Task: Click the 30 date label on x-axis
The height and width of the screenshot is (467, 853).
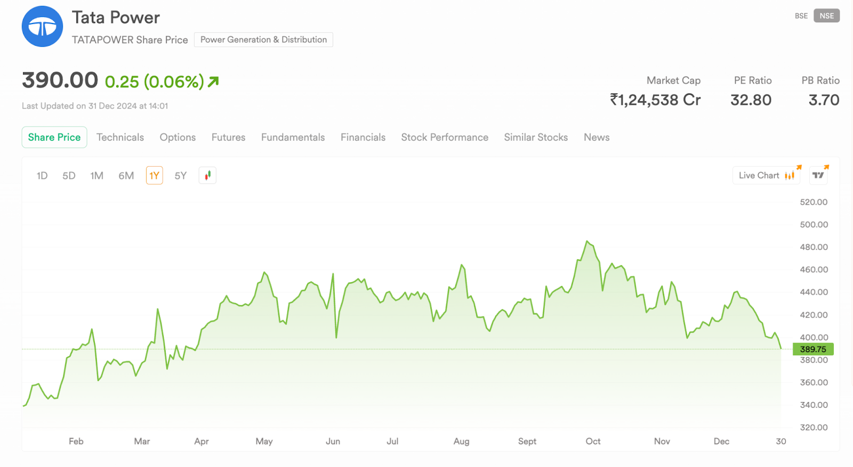Action: coord(781,441)
